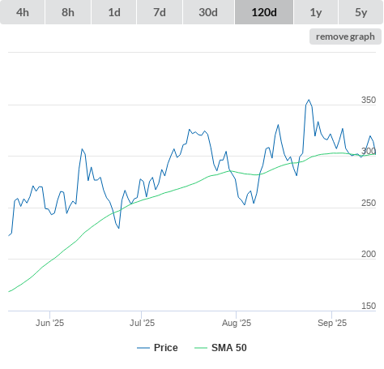Click the 300 y-axis gridline label
The image size is (384, 369).
pyautogui.click(x=369, y=151)
